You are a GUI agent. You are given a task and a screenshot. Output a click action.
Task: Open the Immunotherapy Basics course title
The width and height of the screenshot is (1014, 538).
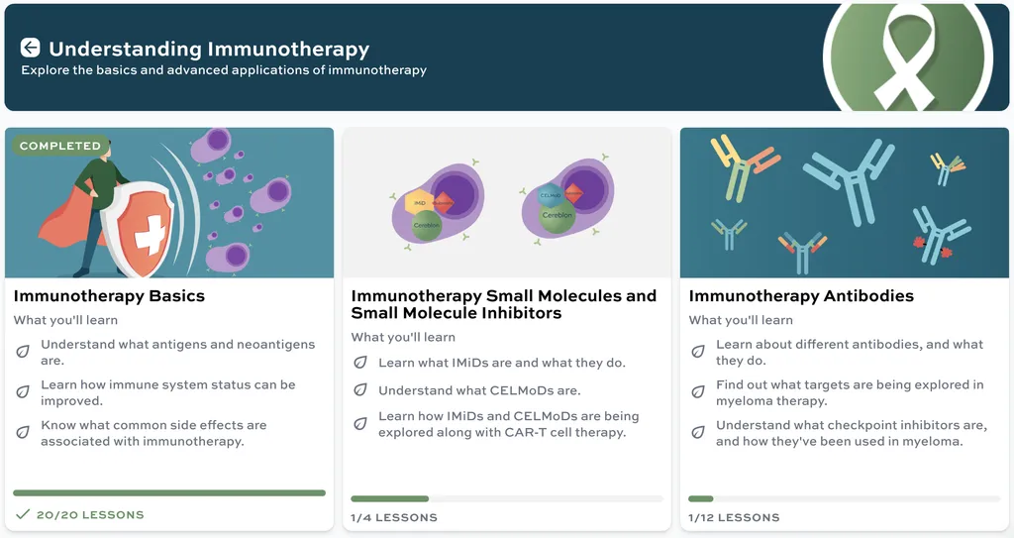click(x=109, y=295)
